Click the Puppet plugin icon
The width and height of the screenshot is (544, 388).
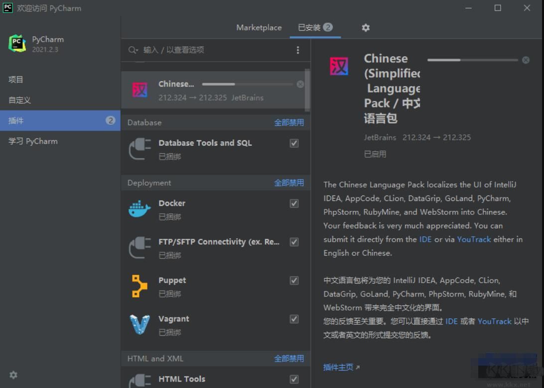tap(139, 286)
